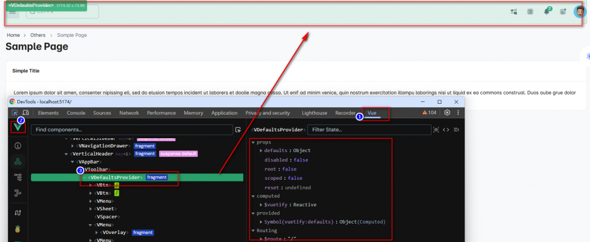Open the inspect element picker in DevTools

point(15,113)
